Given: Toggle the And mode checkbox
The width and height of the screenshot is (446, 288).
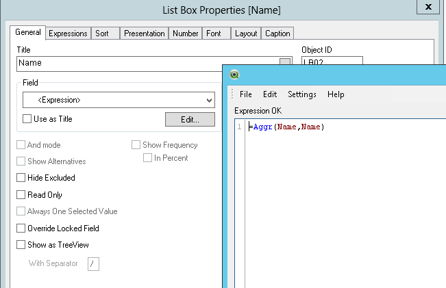Looking at the screenshot, I should click(21, 145).
